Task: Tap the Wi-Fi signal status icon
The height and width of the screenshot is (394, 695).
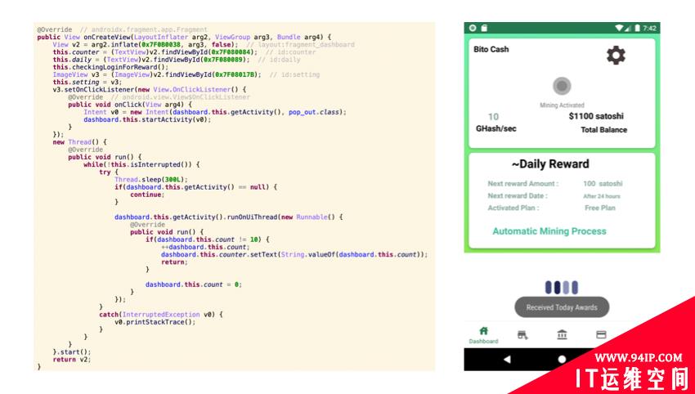Action: pos(619,28)
